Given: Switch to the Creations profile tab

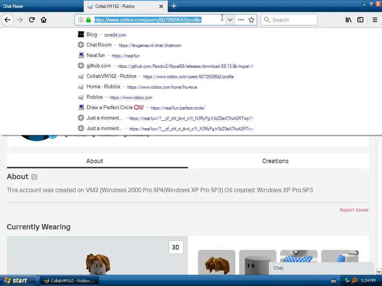Looking at the screenshot, I should tap(278, 161).
